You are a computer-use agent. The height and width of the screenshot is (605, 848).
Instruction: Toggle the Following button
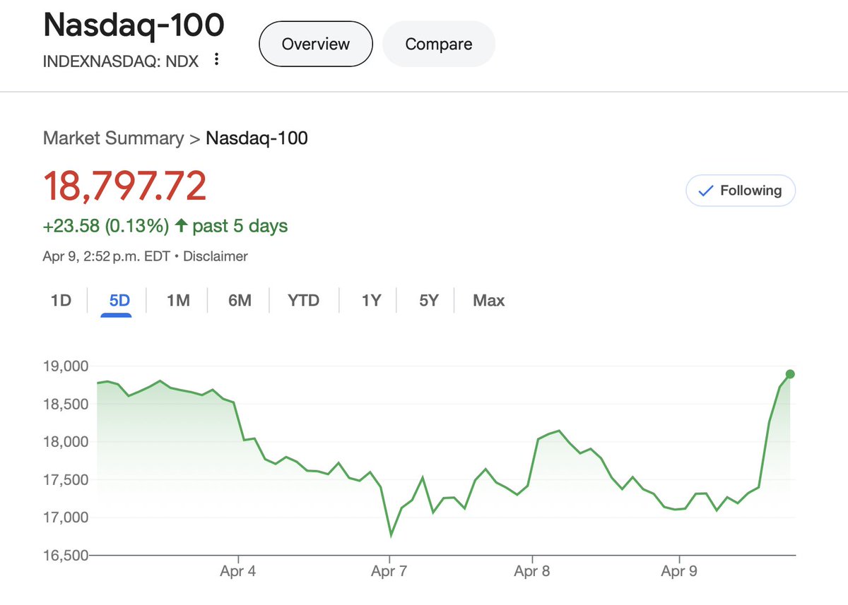(741, 191)
